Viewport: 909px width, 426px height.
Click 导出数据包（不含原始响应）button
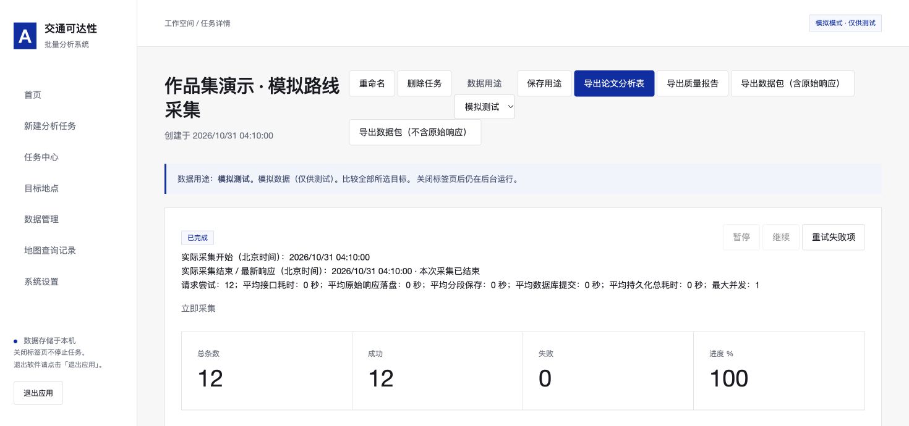point(415,132)
